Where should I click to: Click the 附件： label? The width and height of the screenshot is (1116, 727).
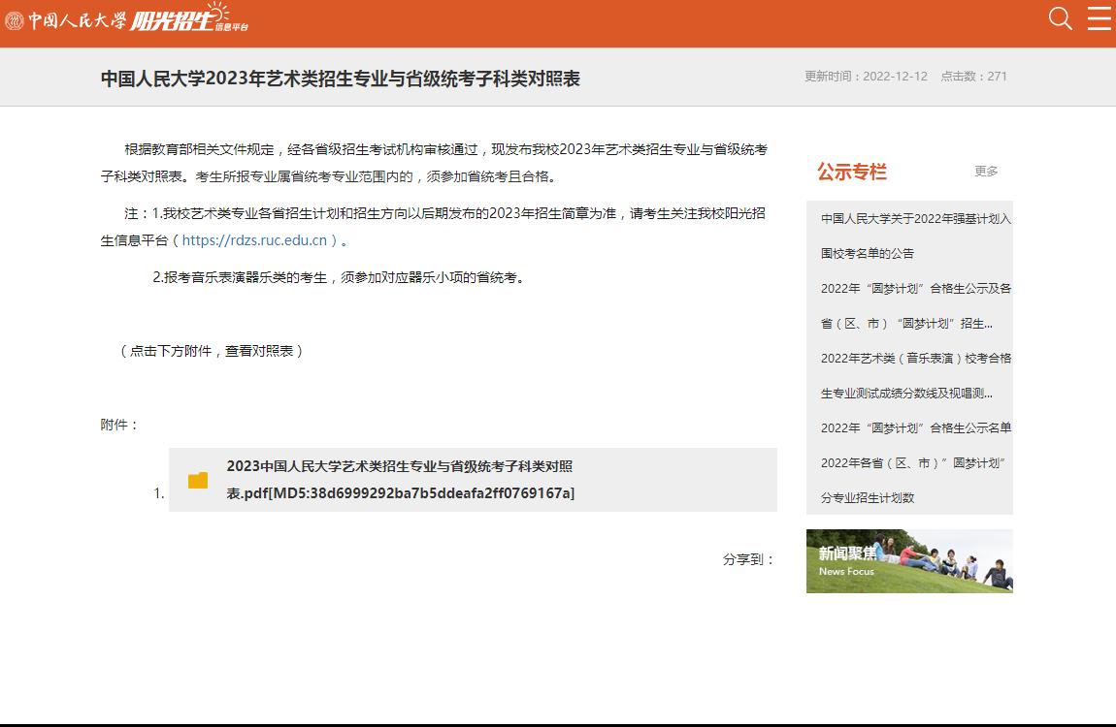pyautogui.click(x=119, y=425)
